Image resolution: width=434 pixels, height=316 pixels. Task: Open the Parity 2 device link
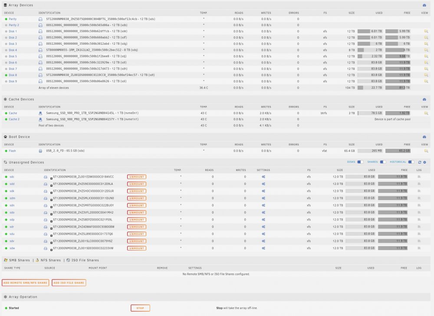[x=14, y=25]
